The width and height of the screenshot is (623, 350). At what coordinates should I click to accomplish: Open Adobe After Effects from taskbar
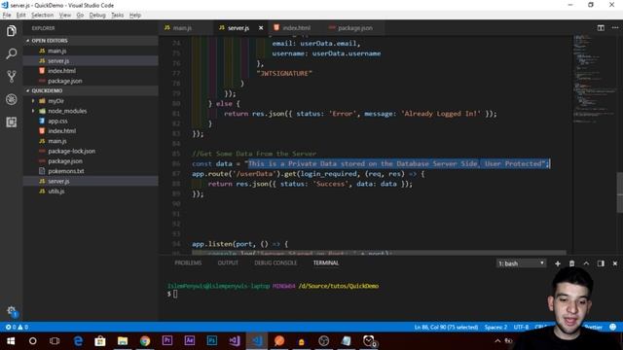(190, 341)
